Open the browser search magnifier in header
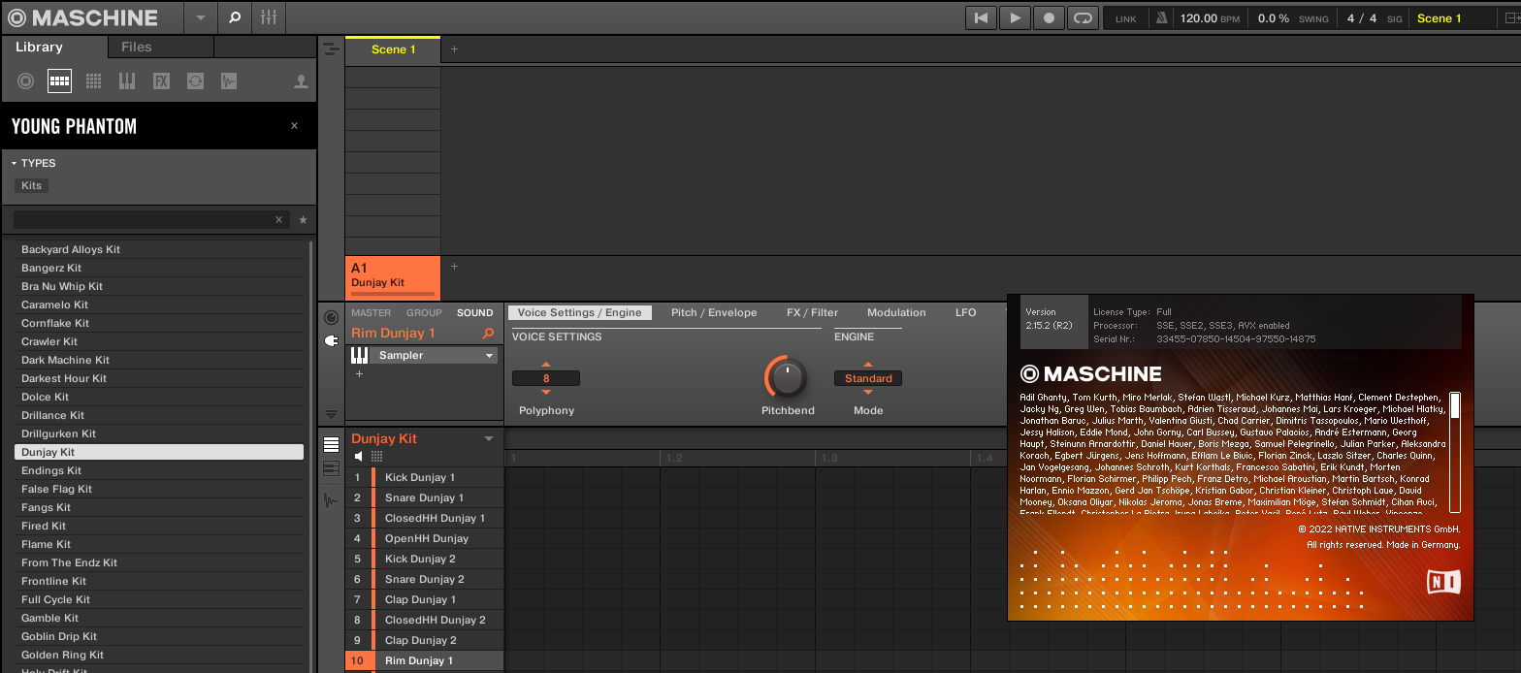1521x673 pixels. pyautogui.click(x=234, y=17)
